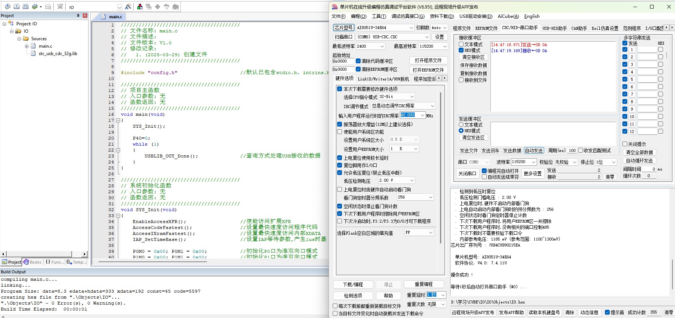The height and width of the screenshot is (318, 675).
Task: Toggle 本次下载需要修改硬件选项 checkbox
Action: (x=340, y=89)
